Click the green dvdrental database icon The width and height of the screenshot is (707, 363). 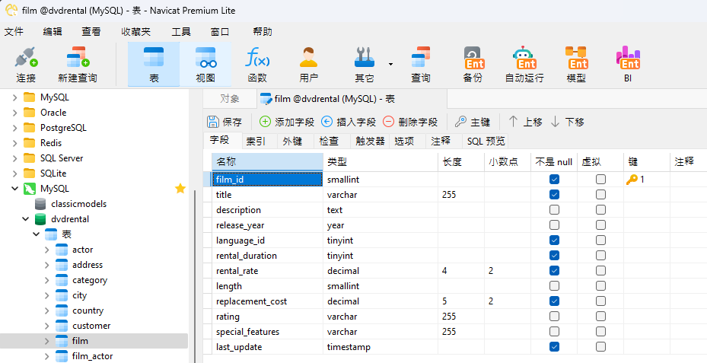[x=40, y=219]
